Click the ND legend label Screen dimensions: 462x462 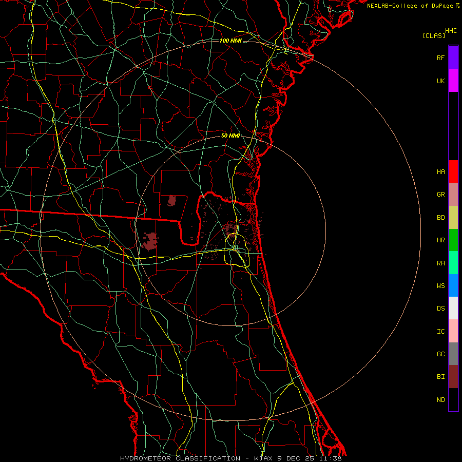[x=440, y=400]
